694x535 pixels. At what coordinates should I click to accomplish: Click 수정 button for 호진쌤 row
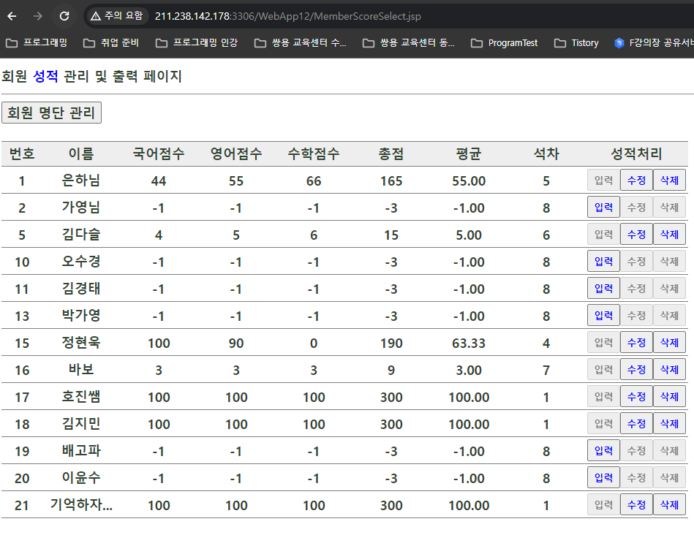pyautogui.click(x=636, y=396)
